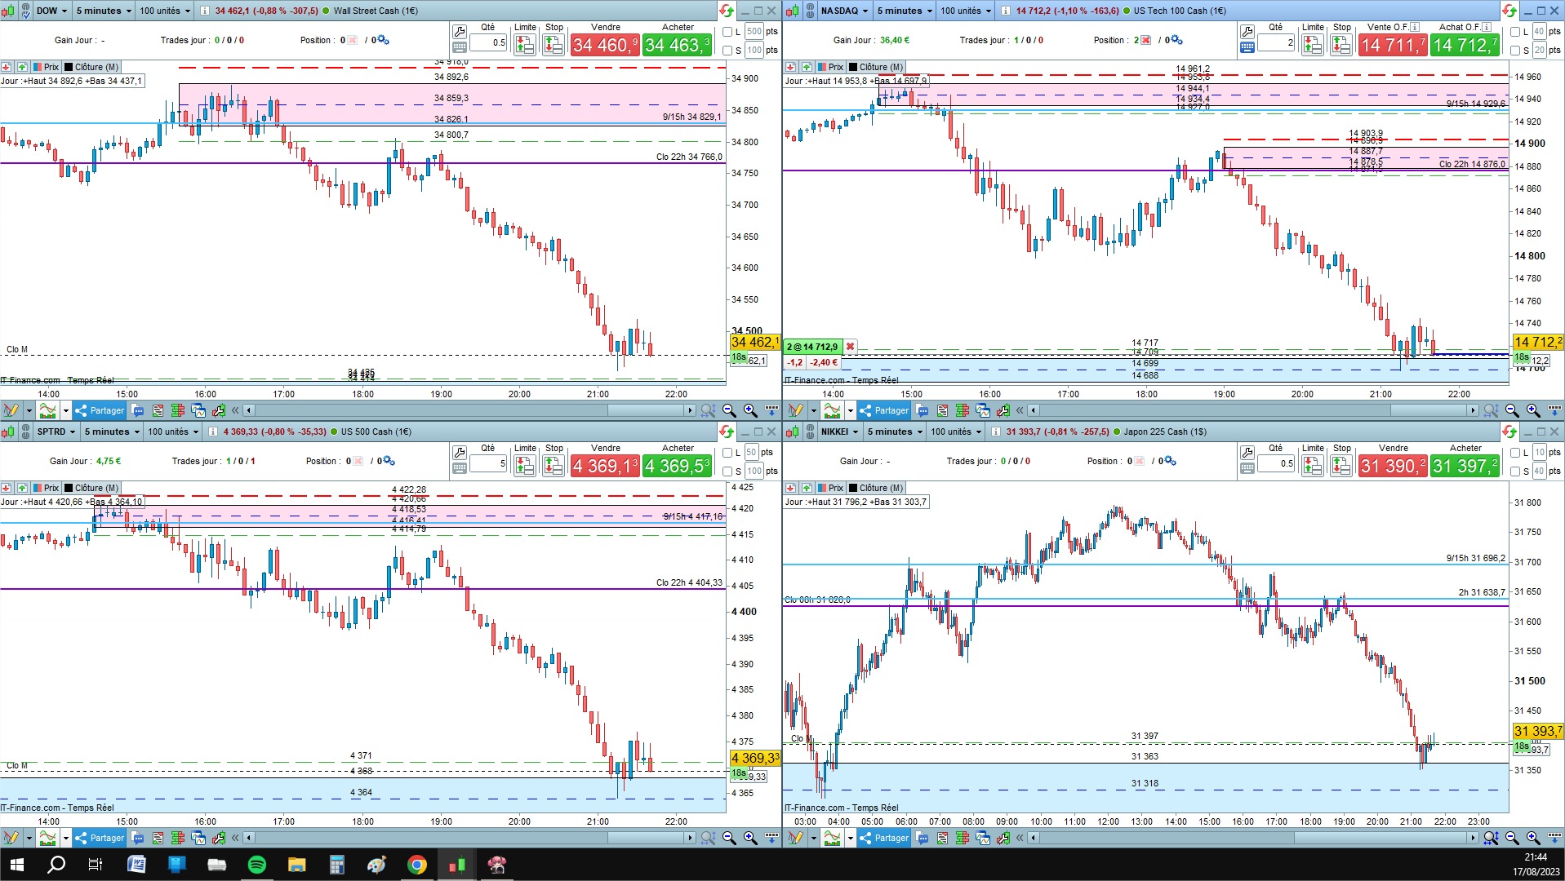The width and height of the screenshot is (1565, 881).
Task: Click the DOW chart horizontal scrollbar
Action: coord(469,410)
